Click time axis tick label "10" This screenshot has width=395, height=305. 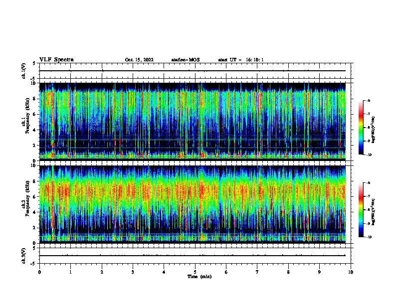point(351,272)
